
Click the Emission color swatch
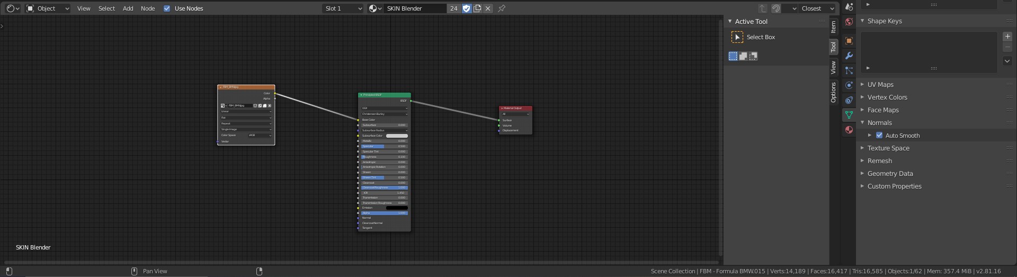(x=397, y=208)
